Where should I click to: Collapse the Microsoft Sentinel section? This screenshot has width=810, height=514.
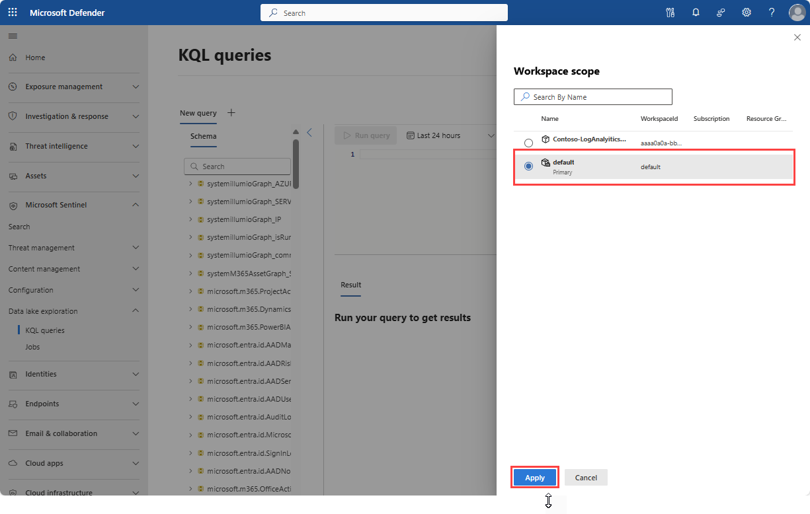tap(136, 205)
